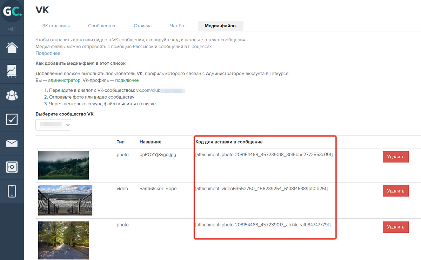Open the foggy forest photo thumbnail
The image size is (421, 260).
pos(64,166)
